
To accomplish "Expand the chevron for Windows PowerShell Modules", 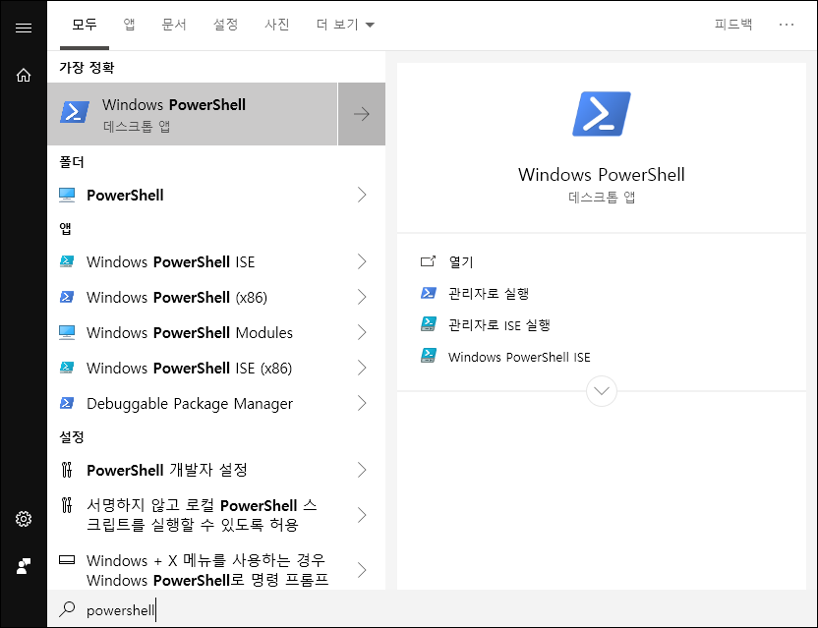I will [362, 332].
